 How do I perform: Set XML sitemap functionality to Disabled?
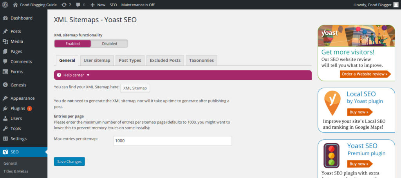tap(110, 44)
